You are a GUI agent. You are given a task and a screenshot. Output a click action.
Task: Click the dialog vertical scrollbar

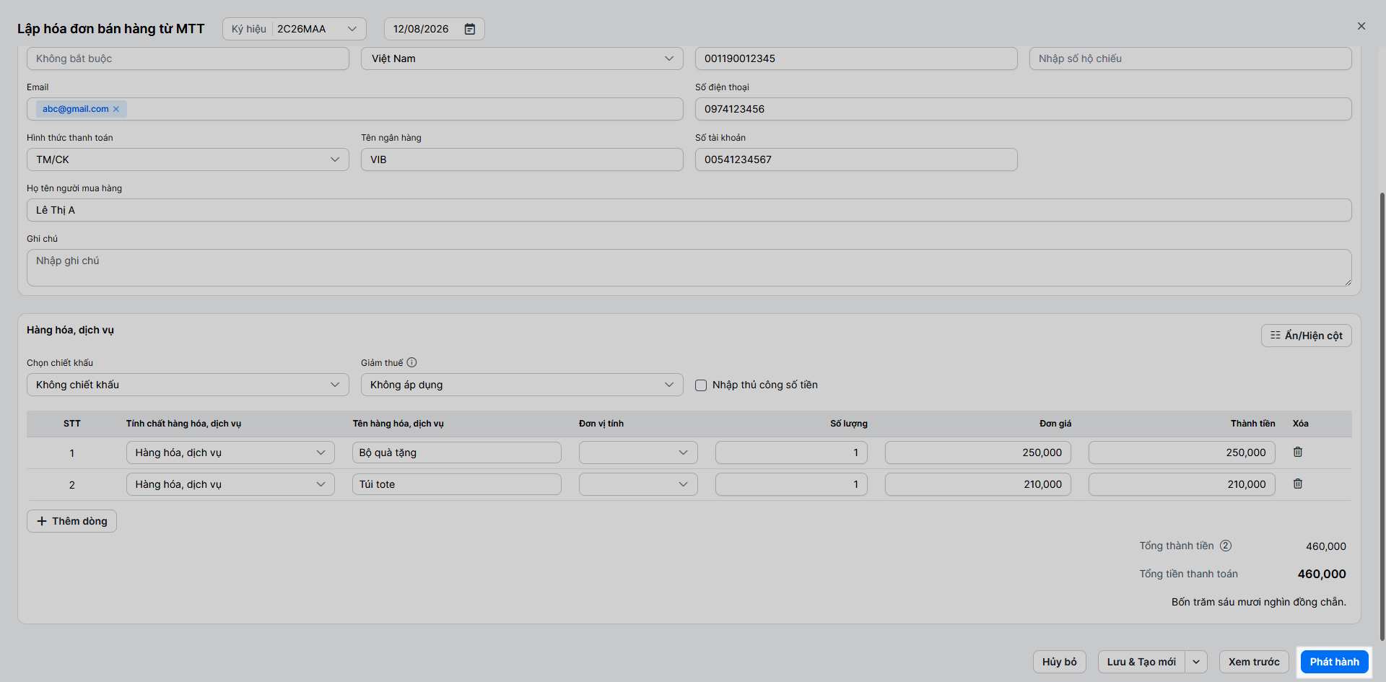point(1382,416)
